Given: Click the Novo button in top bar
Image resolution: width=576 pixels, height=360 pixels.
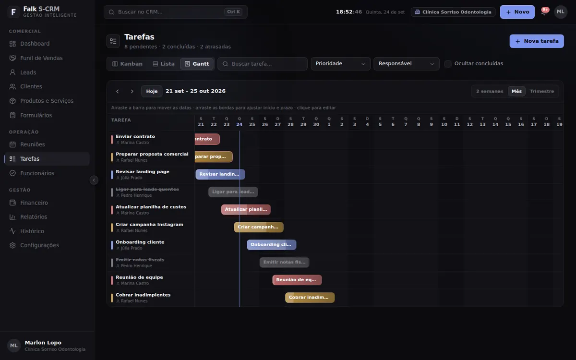Looking at the screenshot, I should [517, 12].
